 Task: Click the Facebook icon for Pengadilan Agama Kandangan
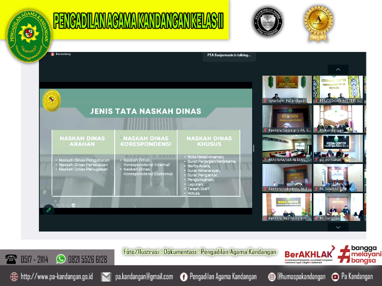[x=184, y=276]
